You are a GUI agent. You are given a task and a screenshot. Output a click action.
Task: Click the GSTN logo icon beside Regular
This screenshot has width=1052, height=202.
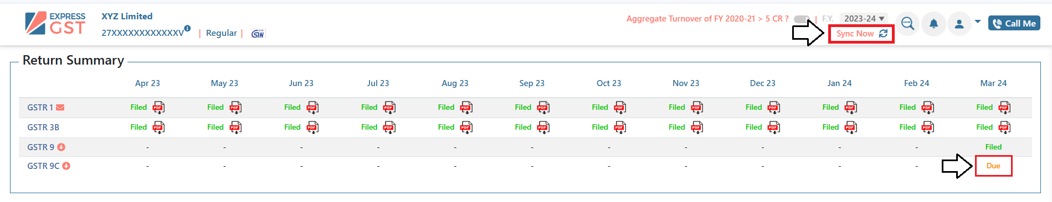258,34
